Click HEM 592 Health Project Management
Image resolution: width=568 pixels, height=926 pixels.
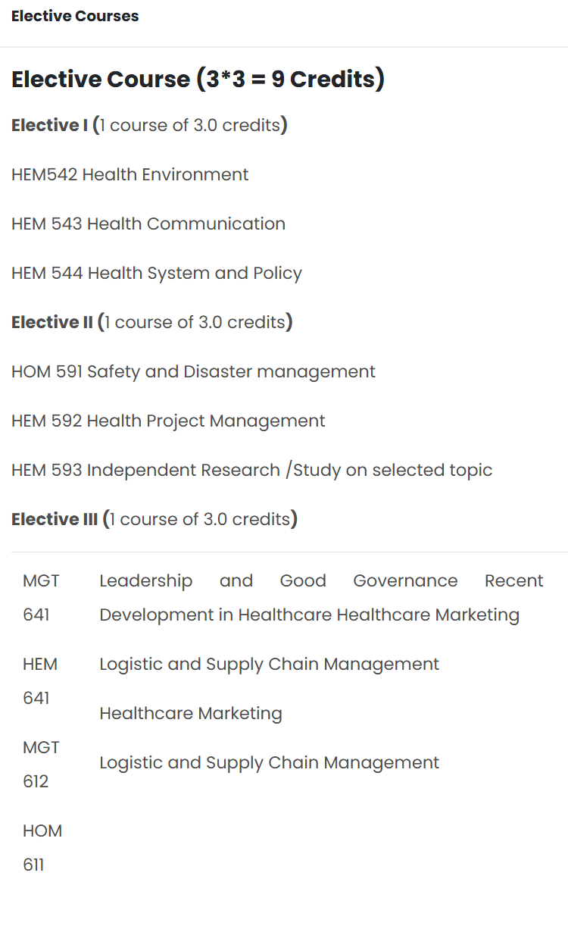168,421
